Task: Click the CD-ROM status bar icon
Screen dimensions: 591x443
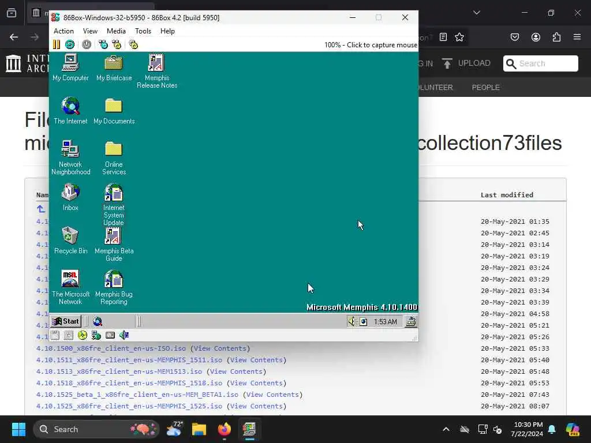Action: tap(82, 335)
